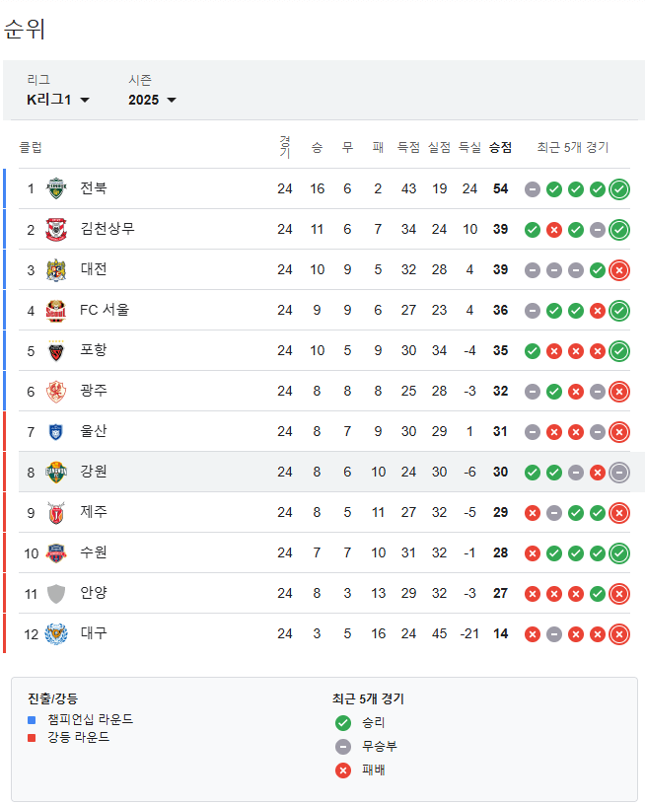Click 강원's gray draw icon in recent matches
The image size is (645, 807).
coord(575,472)
